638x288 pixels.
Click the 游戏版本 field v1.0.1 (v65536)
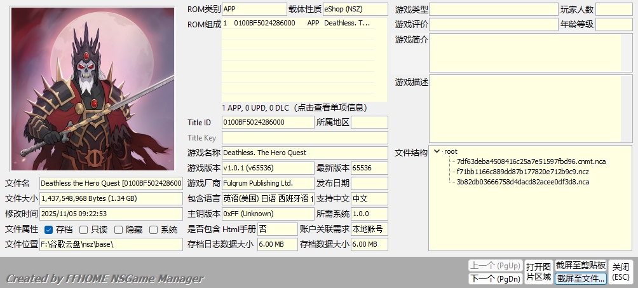coord(268,168)
